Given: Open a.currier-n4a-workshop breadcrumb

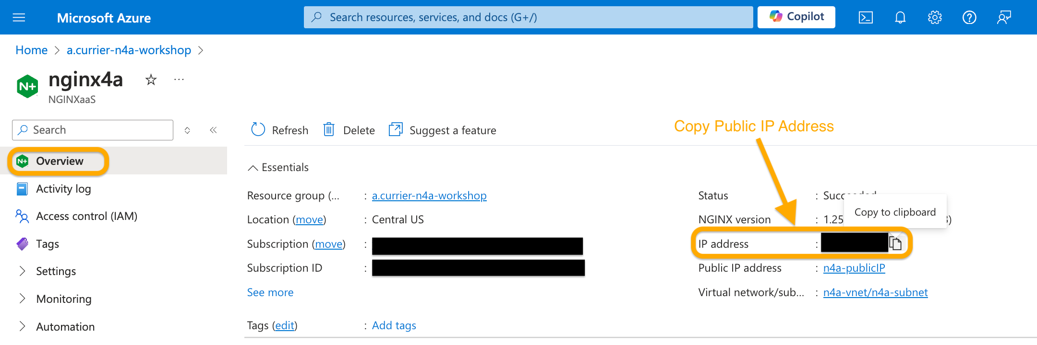Looking at the screenshot, I should pos(129,50).
